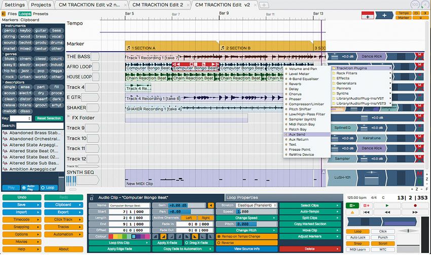Click the padlock icon beside Audio Clip title
This screenshot has height=255, width=431.
tap(92, 197)
